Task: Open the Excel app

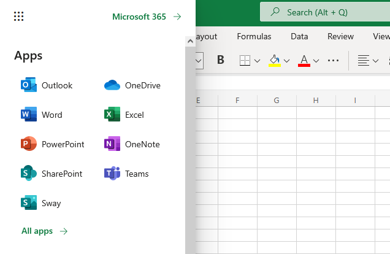Action: tap(124, 115)
